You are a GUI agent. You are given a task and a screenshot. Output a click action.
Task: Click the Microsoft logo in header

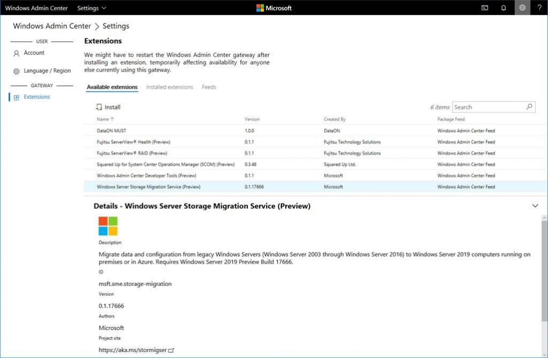(274, 8)
